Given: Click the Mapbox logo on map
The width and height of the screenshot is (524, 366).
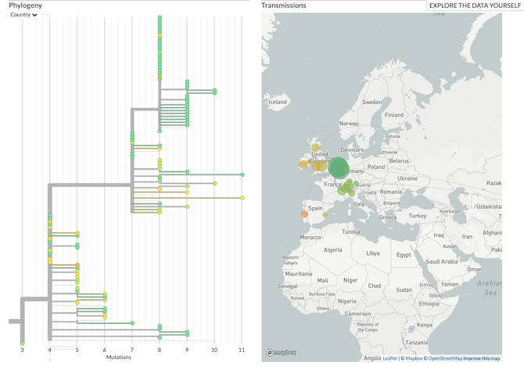Looking at the screenshot, I should (281, 353).
